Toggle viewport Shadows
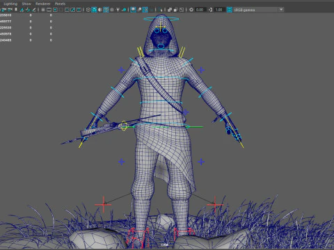 pyautogui.click(x=124, y=10)
